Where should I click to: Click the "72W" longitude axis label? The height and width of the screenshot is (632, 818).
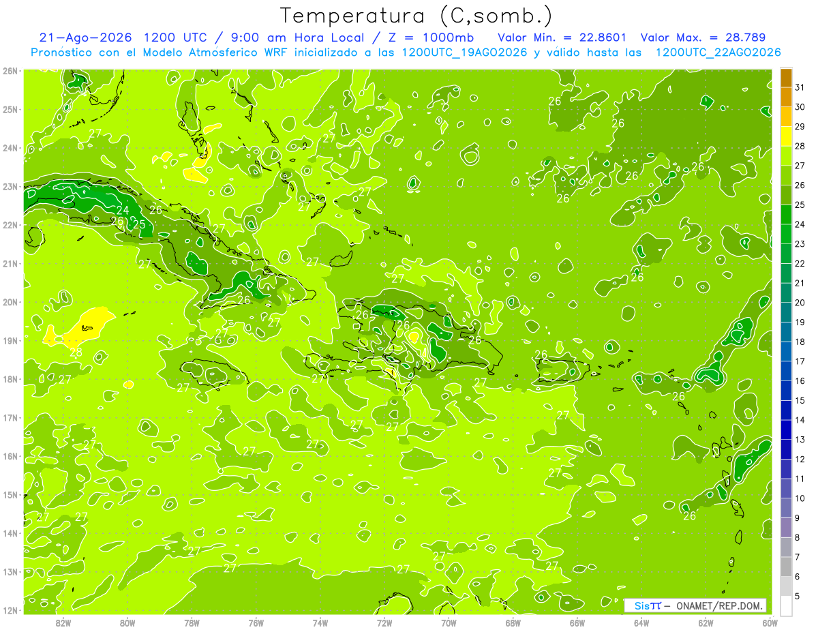click(384, 622)
